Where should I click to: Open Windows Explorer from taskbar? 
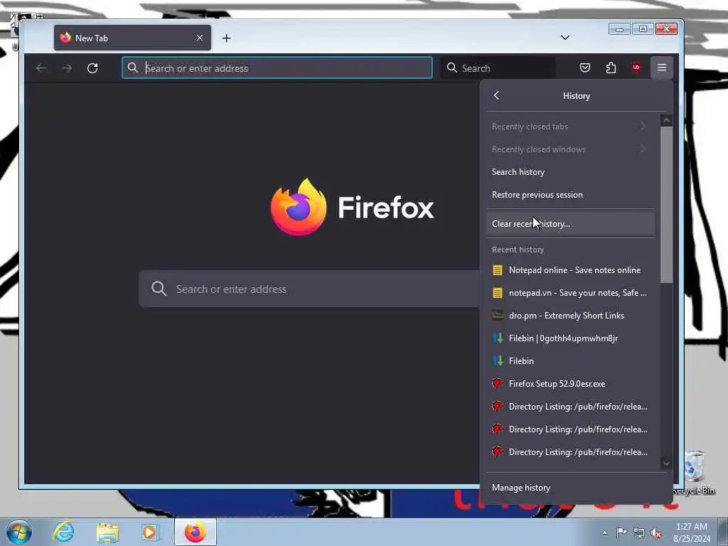pos(107,532)
